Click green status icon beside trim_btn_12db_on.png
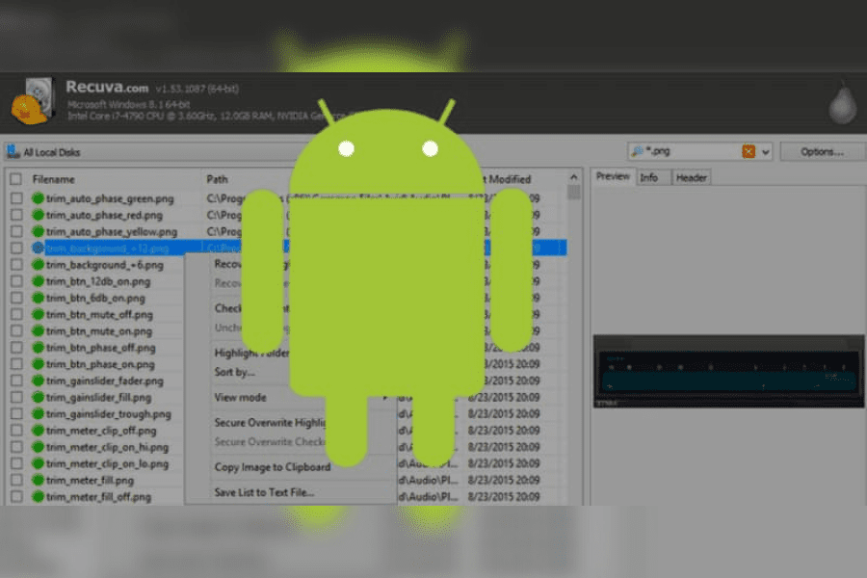Viewport: 867px width, 578px height. click(x=39, y=281)
